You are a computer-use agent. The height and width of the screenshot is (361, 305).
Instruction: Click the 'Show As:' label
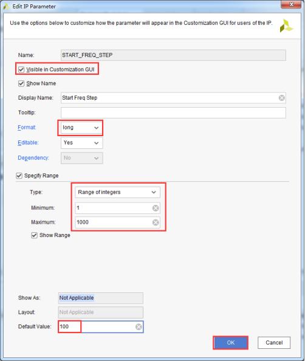tap(29, 298)
